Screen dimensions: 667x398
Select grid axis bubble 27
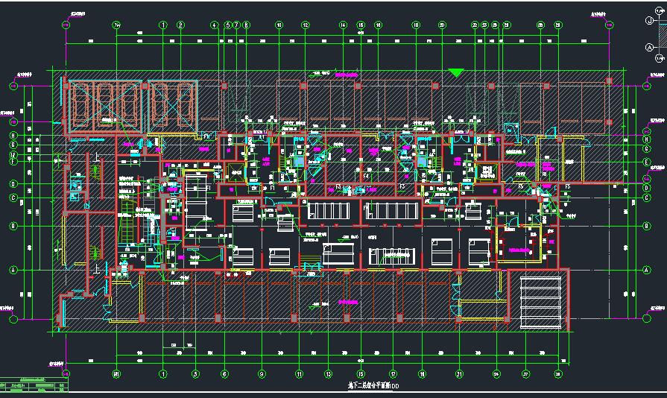tap(525, 373)
